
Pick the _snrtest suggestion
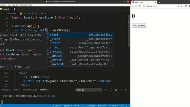[80, 64]
